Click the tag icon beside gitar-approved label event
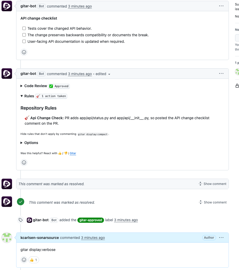 click(21, 220)
